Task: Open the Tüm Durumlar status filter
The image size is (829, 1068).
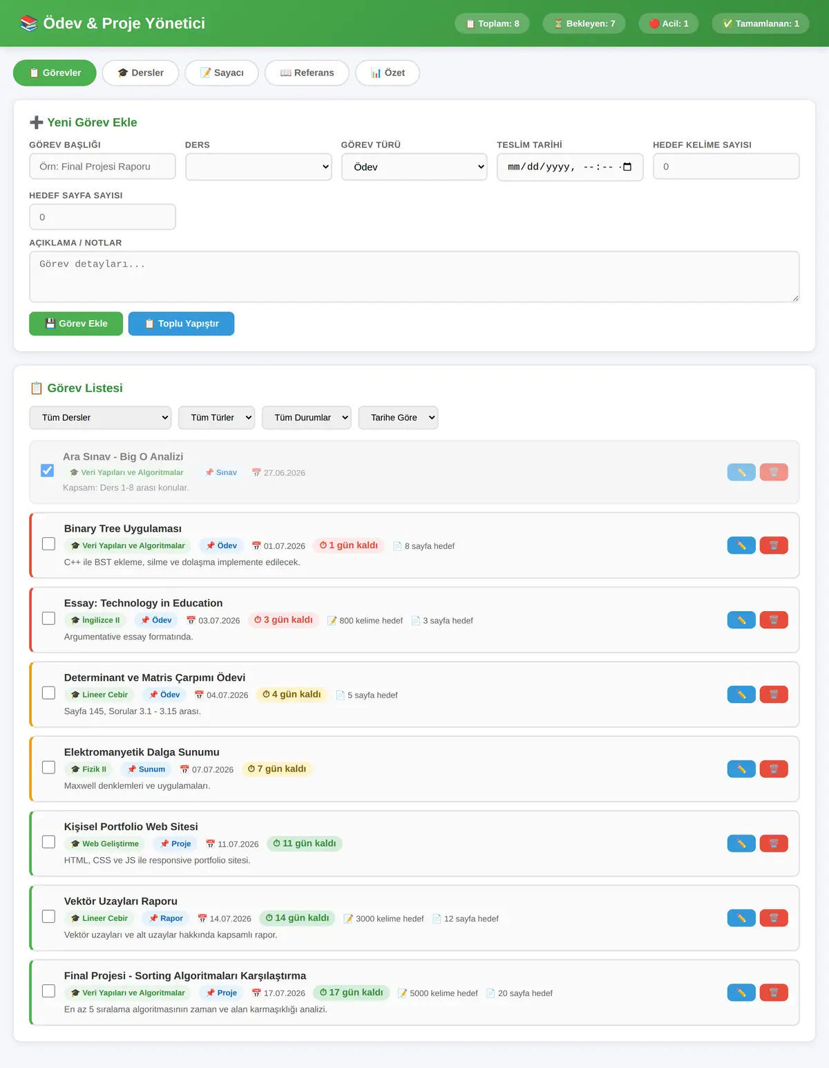Action: pyautogui.click(x=307, y=418)
